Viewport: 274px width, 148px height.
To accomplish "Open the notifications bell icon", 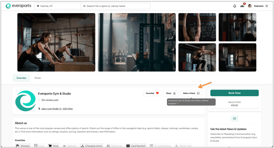I will [x=235, y=6].
